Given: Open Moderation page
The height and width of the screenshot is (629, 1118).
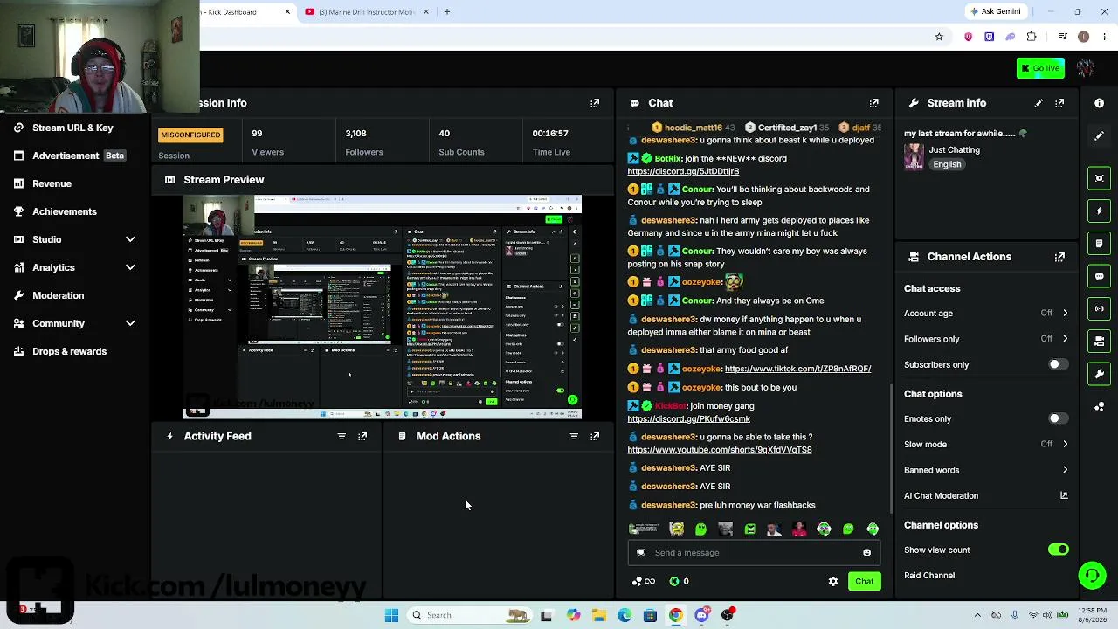Looking at the screenshot, I should point(58,295).
